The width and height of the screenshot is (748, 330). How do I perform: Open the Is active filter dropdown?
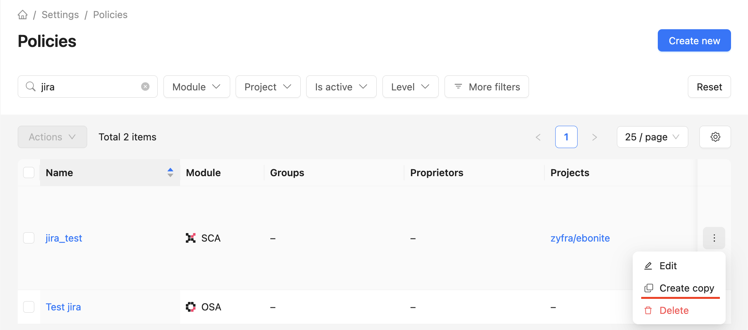click(341, 87)
